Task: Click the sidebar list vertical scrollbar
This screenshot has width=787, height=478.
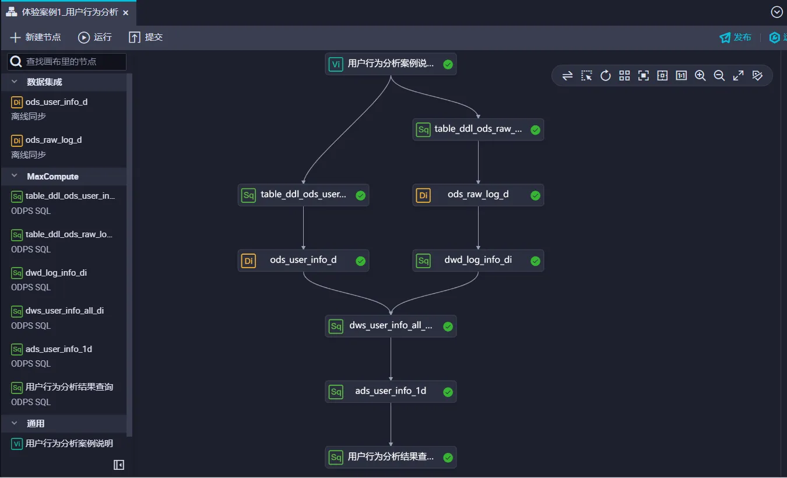Action: tap(129, 255)
